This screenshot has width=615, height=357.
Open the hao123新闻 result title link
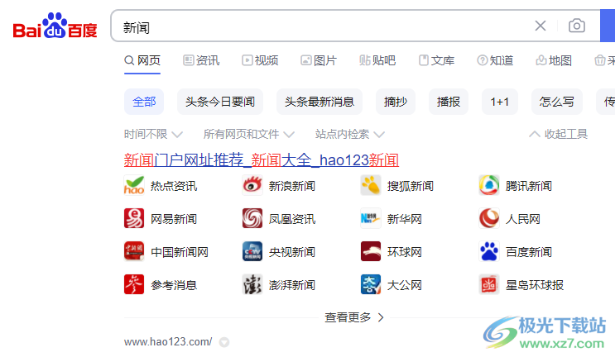pyautogui.click(x=262, y=160)
